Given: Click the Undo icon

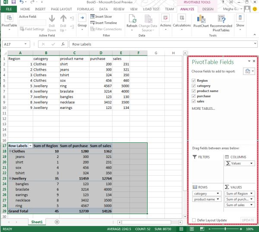Looking at the screenshot, I should pos(22,2).
